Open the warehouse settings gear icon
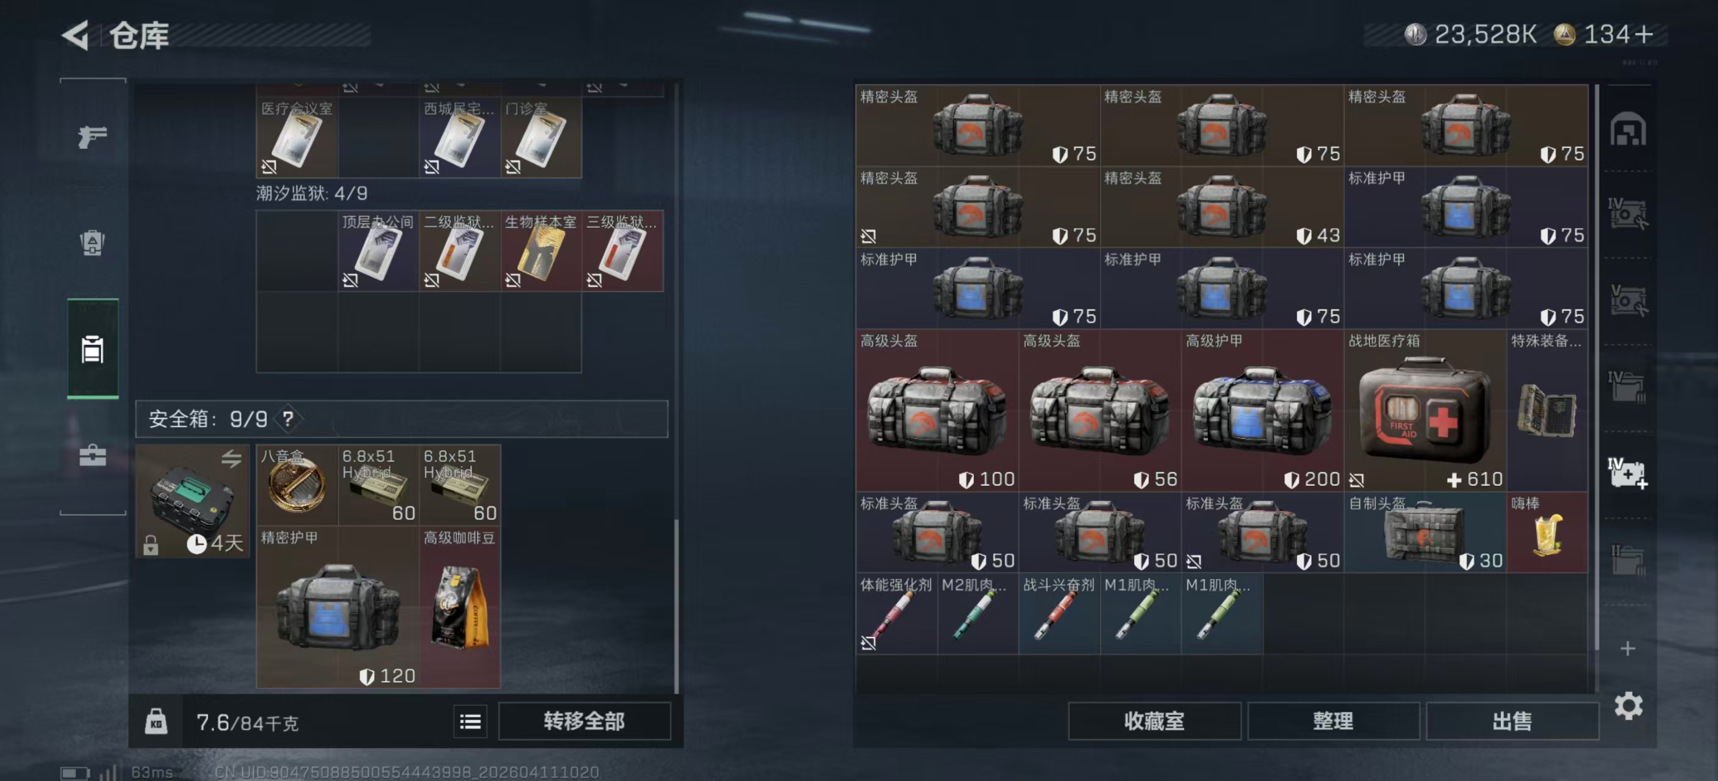1718x781 pixels. pos(1628,705)
